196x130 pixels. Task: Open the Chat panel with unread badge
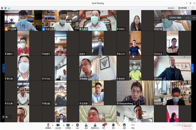point(104,125)
